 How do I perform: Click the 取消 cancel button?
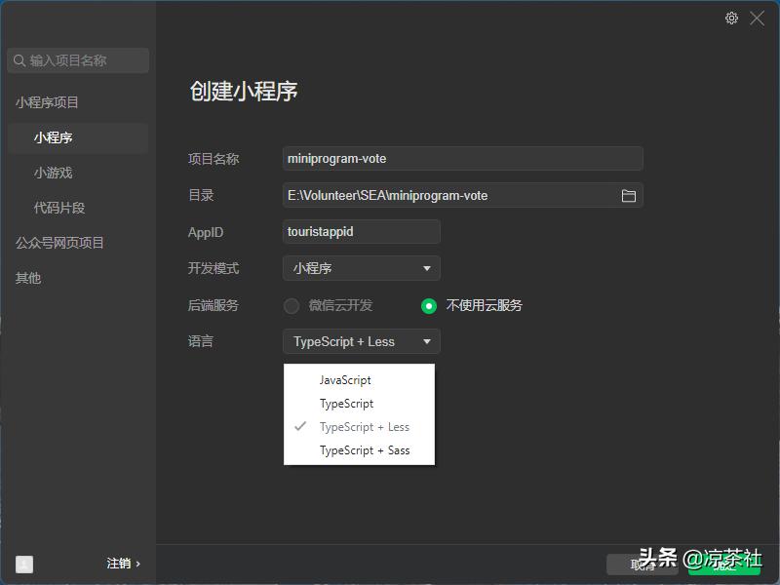tap(642, 565)
